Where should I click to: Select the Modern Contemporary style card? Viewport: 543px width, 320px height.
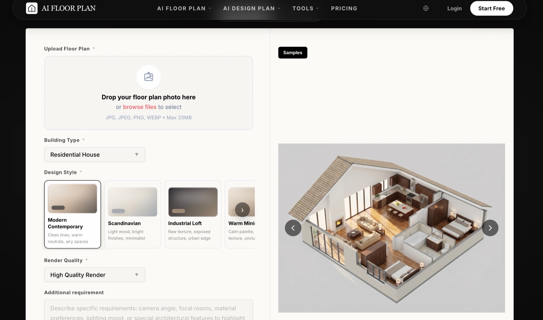point(72,214)
